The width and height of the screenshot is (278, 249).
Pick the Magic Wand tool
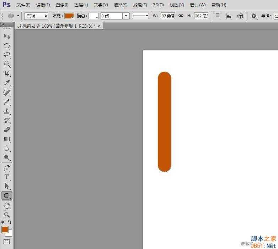coord(7,64)
